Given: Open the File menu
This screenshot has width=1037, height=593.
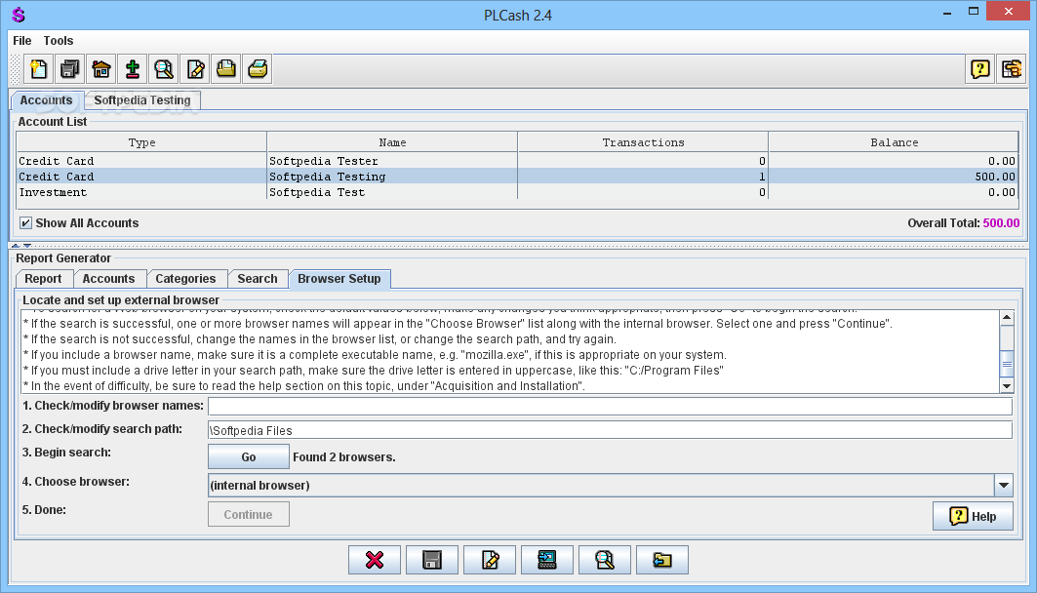Looking at the screenshot, I should pyautogui.click(x=21, y=41).
